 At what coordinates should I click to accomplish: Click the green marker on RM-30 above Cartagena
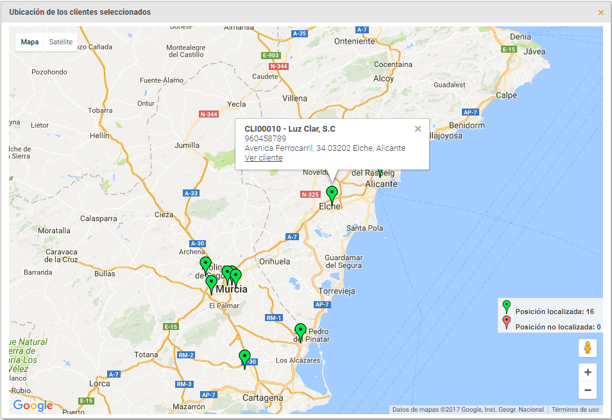(244, 357)
